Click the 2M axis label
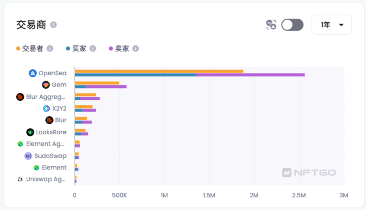This screenshot has height=210, width=366. tap(254, 195)
